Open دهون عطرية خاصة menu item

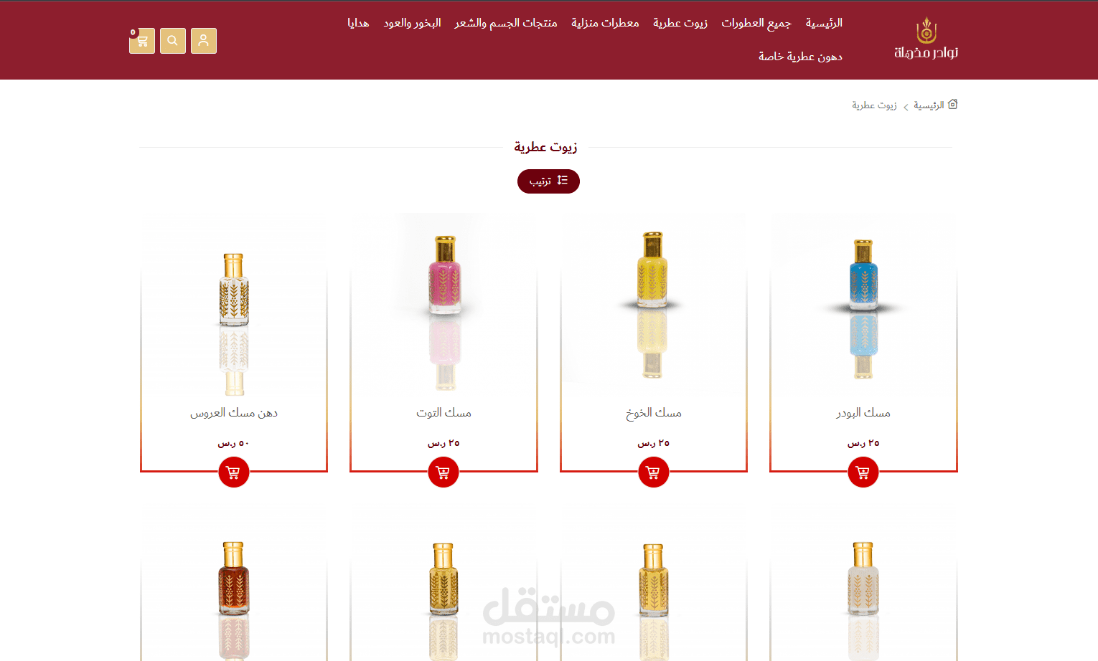click(800, 57)
